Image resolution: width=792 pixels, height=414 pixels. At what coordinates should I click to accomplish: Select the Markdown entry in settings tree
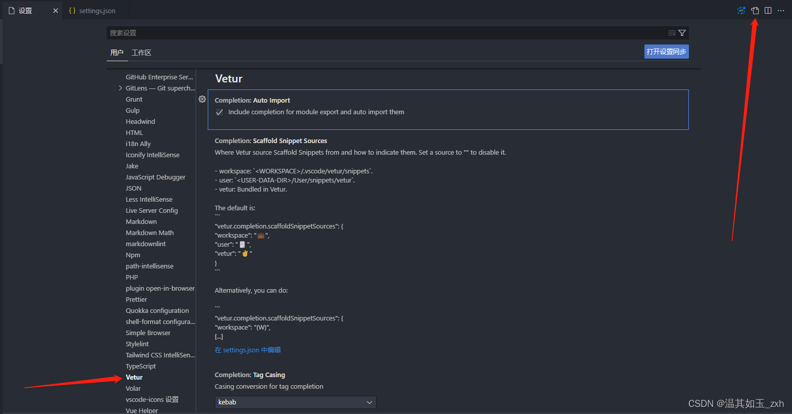click(x=141, y=221)
